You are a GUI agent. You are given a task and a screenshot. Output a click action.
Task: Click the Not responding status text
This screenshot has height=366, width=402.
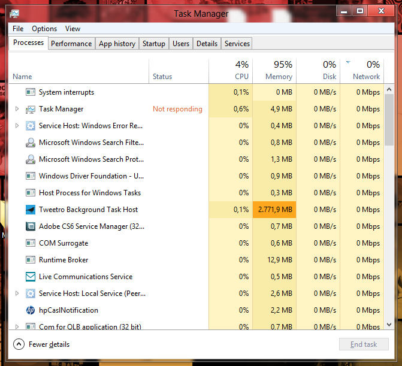pos(177,109)
